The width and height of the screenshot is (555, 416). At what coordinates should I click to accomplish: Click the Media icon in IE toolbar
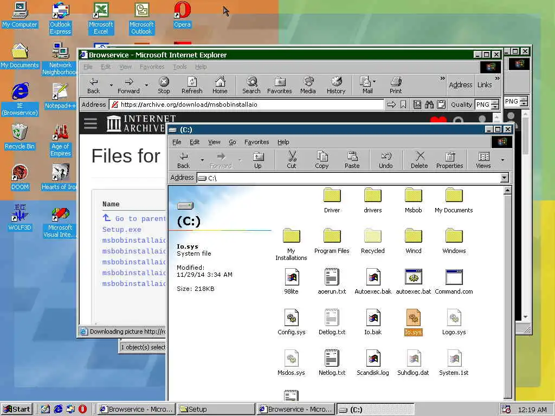308,85
